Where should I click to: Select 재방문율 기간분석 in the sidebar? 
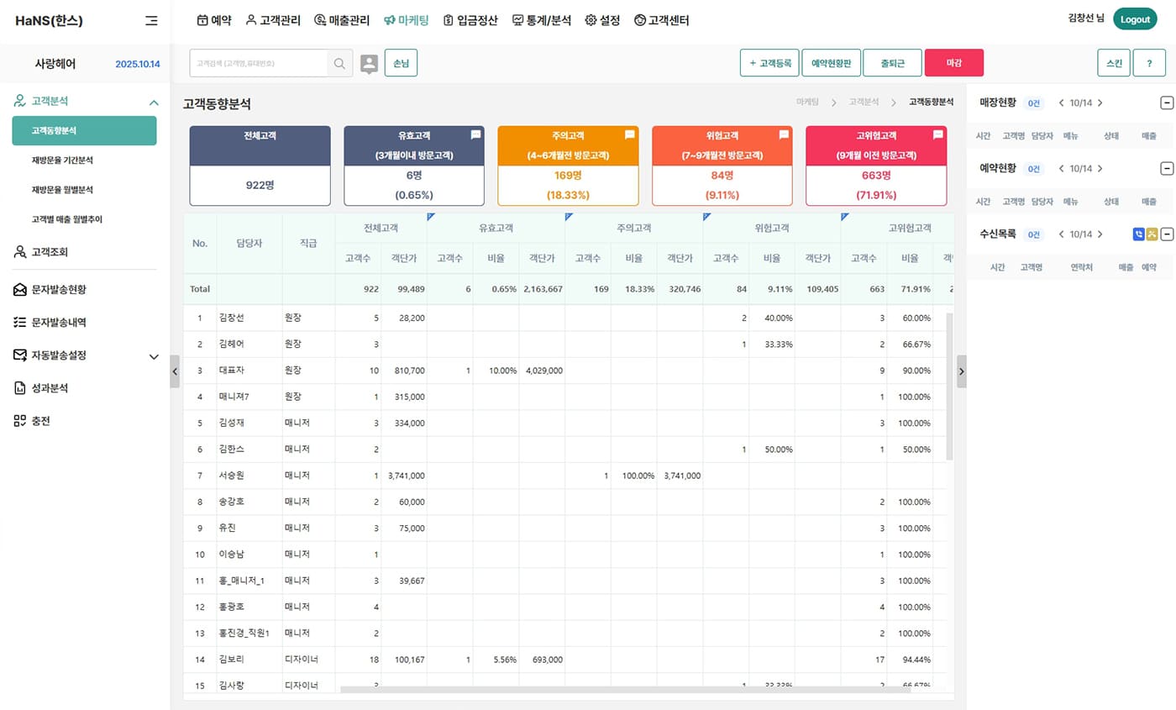point(62,160)
